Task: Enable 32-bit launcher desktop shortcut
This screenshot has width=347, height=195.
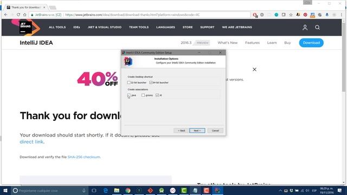Action: (129, 82)
